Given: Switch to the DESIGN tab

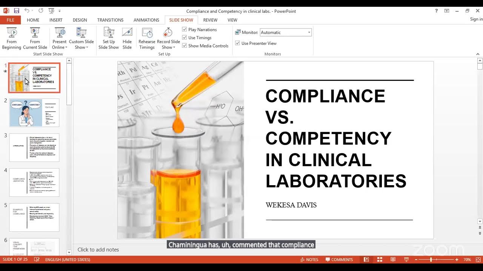Looking at the screenshot, I should pos(80,20).
